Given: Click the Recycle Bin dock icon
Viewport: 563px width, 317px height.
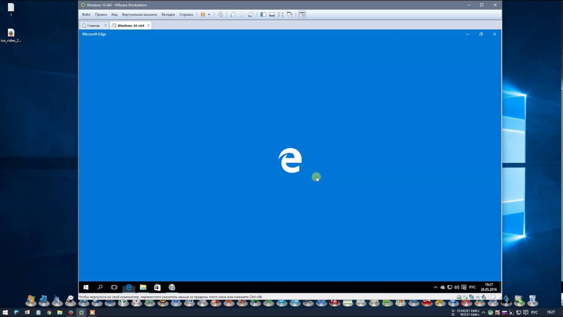Looking at the screenshot, I should click(532, 300).
